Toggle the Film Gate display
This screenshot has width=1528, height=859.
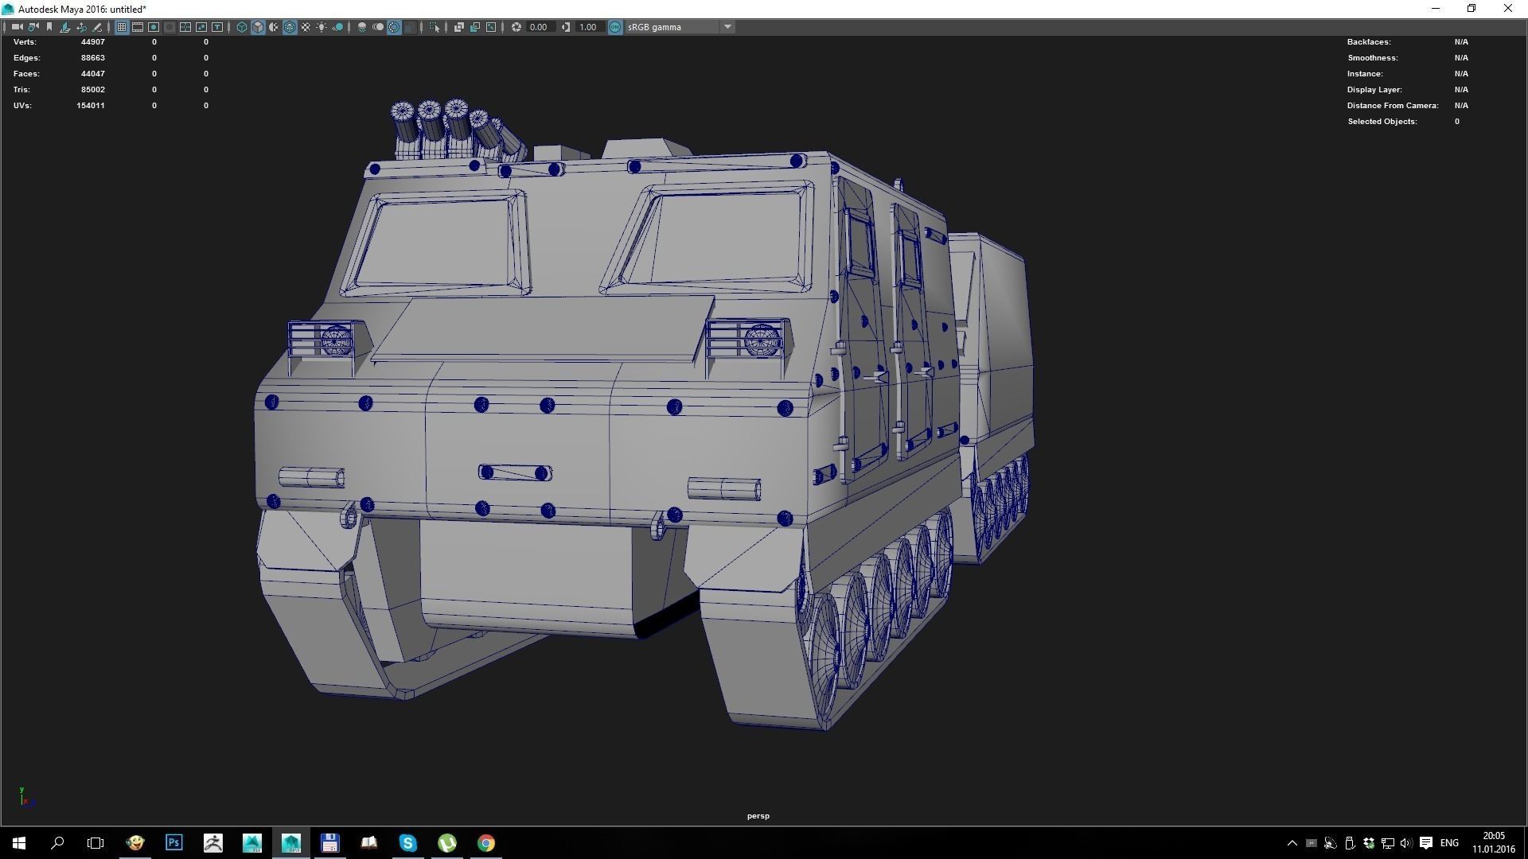click(x=138, y=26)
